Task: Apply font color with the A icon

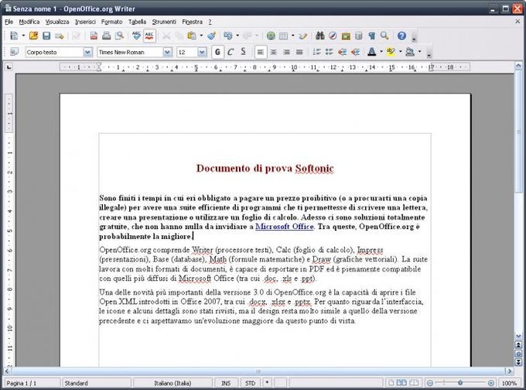Action: (x=372, y=52)
